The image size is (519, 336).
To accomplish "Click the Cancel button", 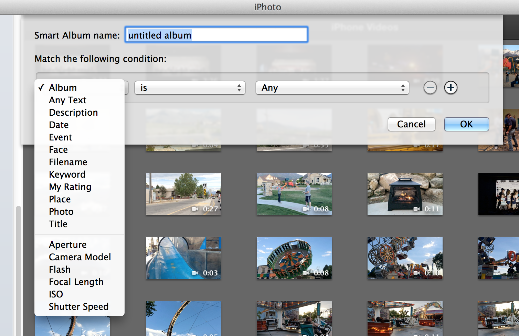I will [411, 124].
